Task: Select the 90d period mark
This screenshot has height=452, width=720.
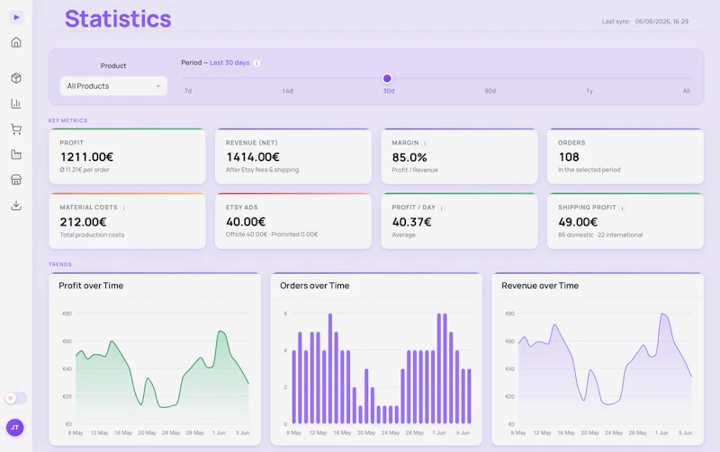Action: (490, 91)
